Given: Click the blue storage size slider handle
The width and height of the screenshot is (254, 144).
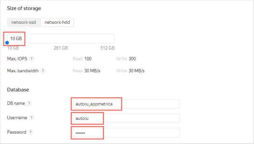Looking at the screenshot, I should pyautogui.click(x=7, y=43).
